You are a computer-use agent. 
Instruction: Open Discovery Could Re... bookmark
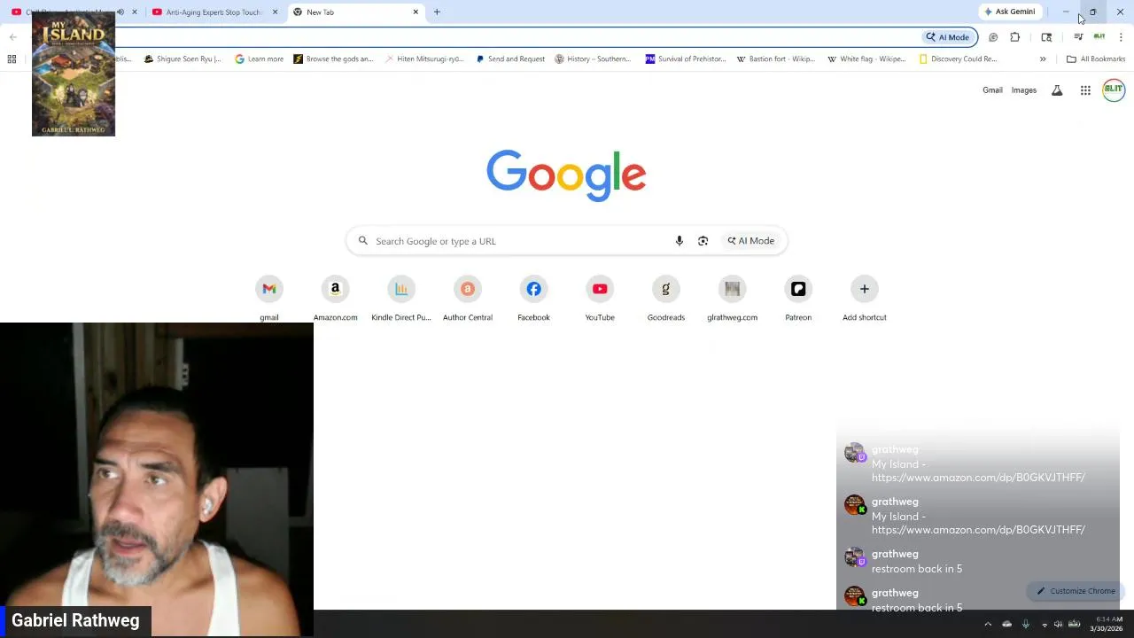959,59
